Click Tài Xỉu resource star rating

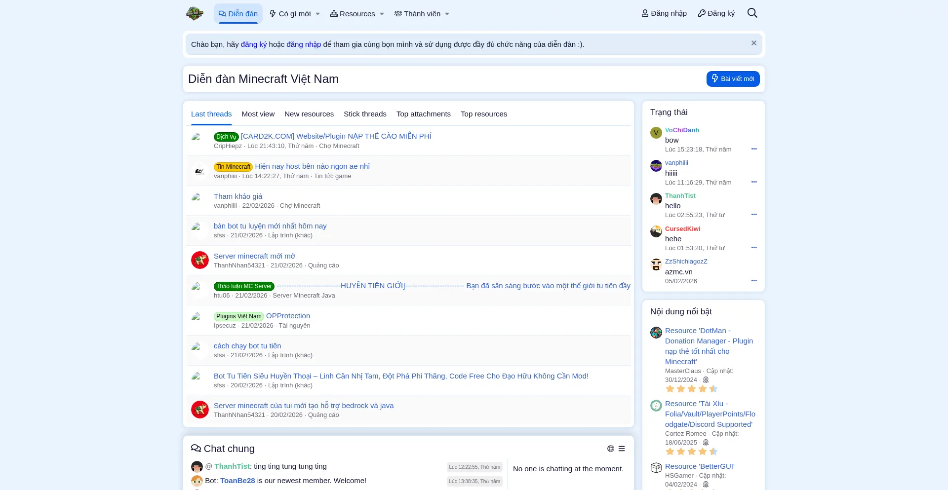tap(691, 452)
